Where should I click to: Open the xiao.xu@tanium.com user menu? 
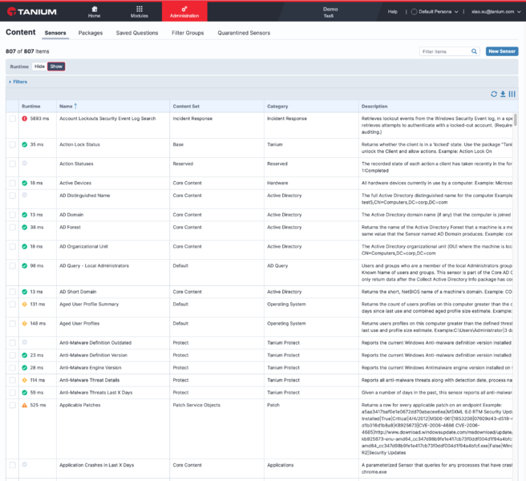496,12
